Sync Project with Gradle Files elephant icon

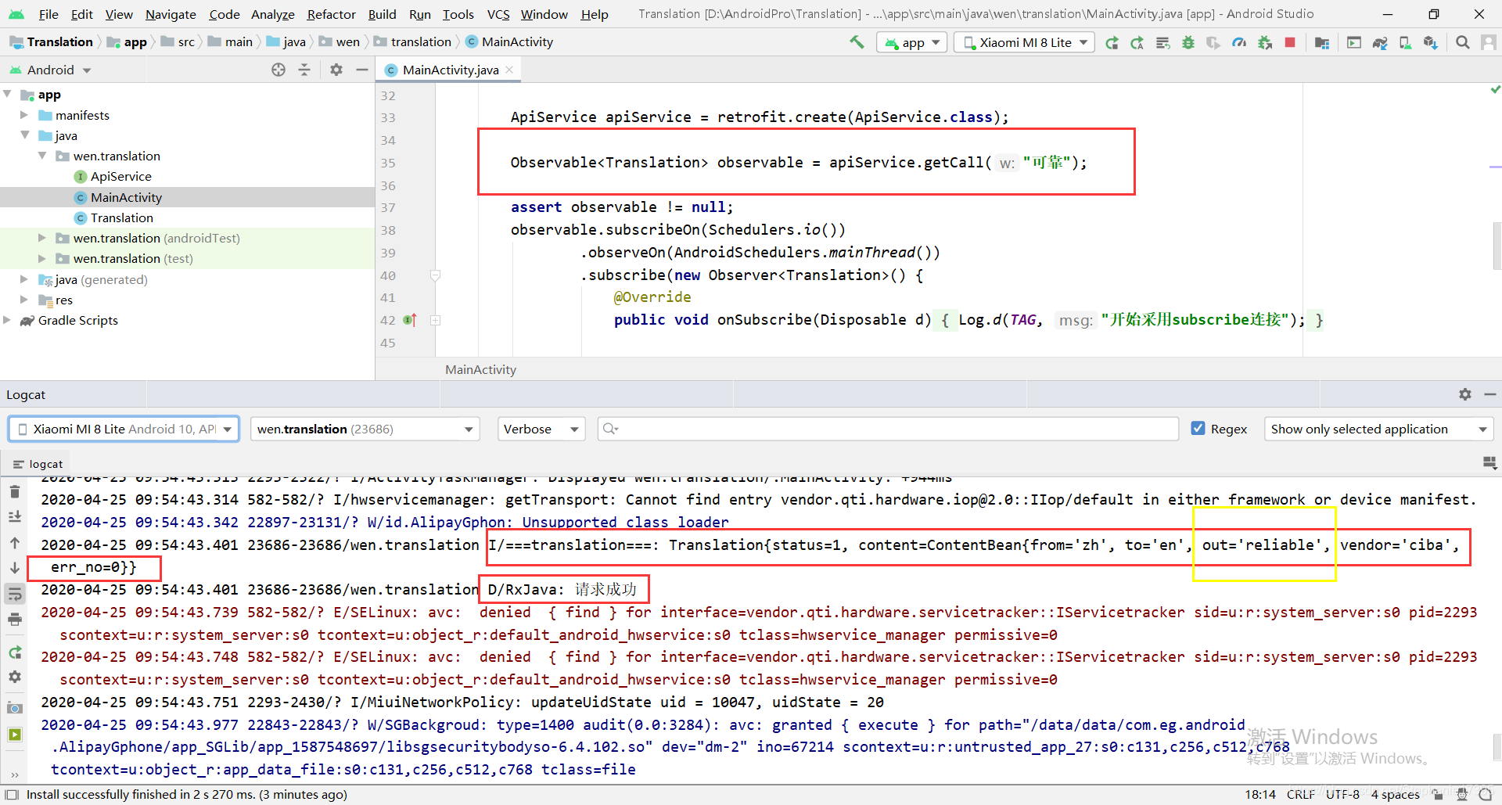coord(1380,43)
